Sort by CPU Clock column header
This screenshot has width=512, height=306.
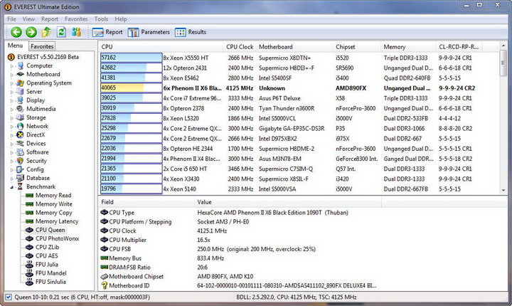240,47
